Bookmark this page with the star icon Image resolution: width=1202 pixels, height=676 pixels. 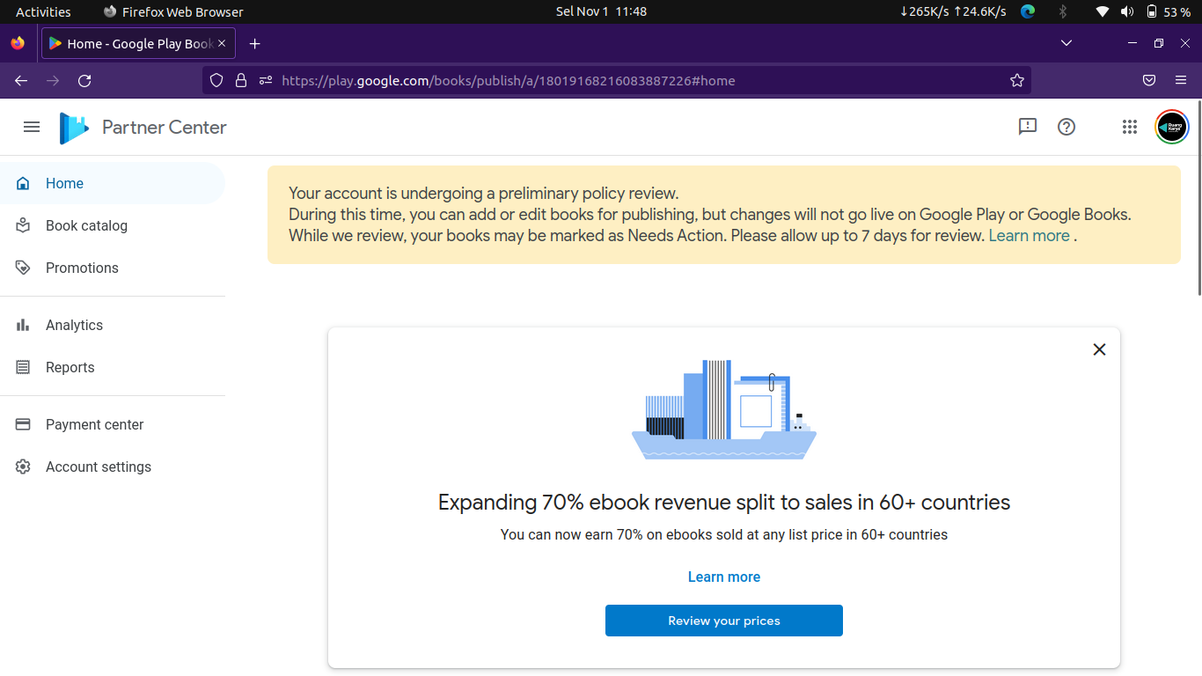(1017, 81)
